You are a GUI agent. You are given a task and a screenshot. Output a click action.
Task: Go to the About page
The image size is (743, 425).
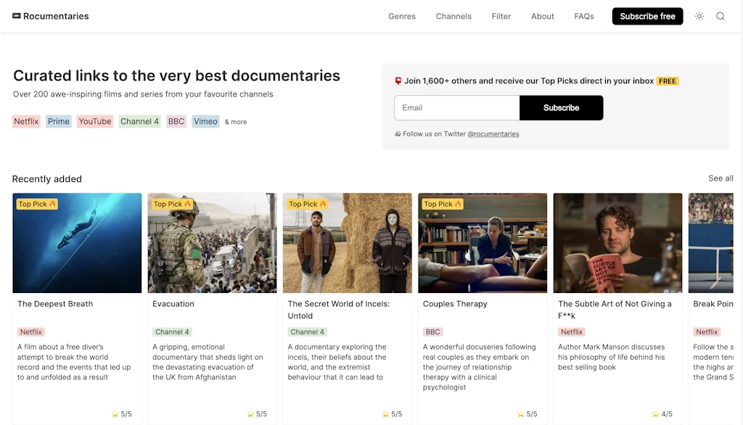[x=542, y=16]
